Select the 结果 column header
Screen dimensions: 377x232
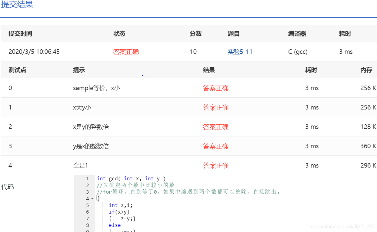pyautogui.click(x=209, y=70)
